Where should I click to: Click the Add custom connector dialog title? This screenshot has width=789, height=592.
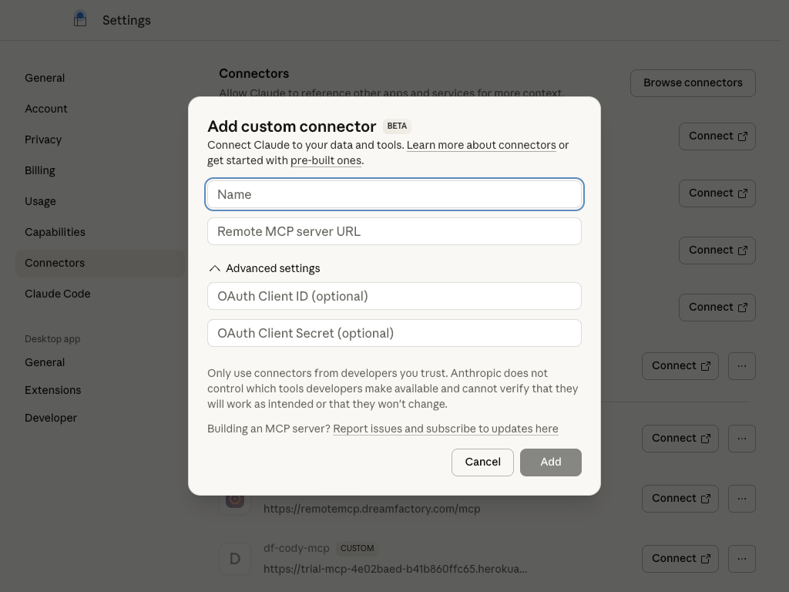tap(292, 126)
